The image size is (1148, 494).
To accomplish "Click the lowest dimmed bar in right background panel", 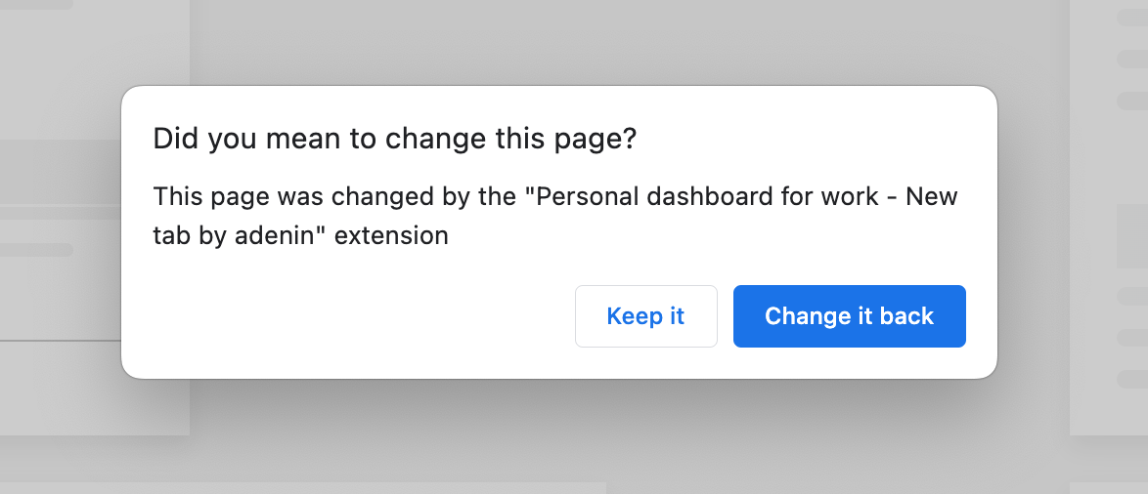I will (x=1132, y=379).
